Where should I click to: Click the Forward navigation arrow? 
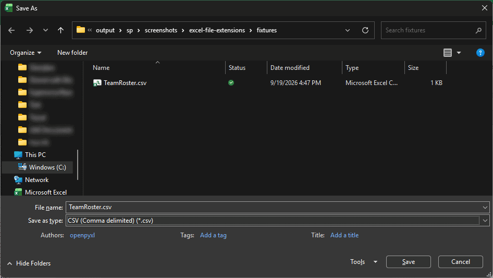point(30,30)
